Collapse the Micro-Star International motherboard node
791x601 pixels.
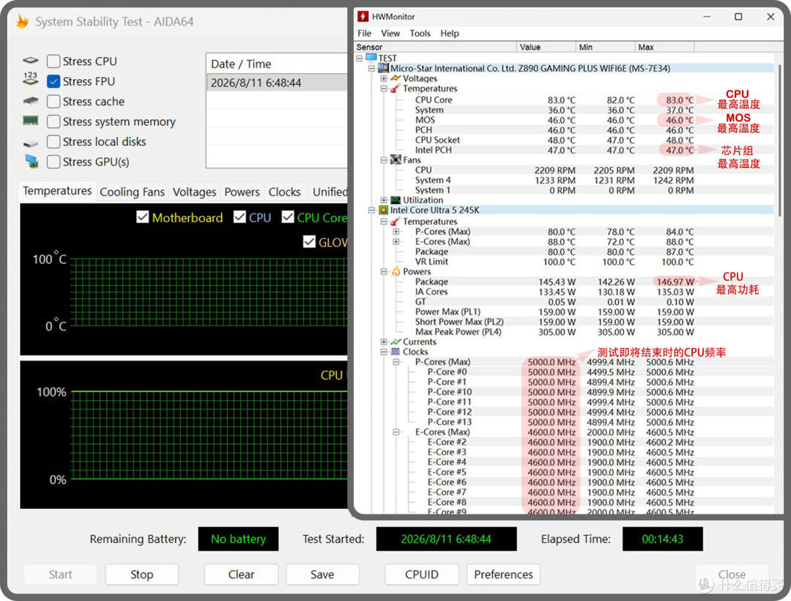371,68
